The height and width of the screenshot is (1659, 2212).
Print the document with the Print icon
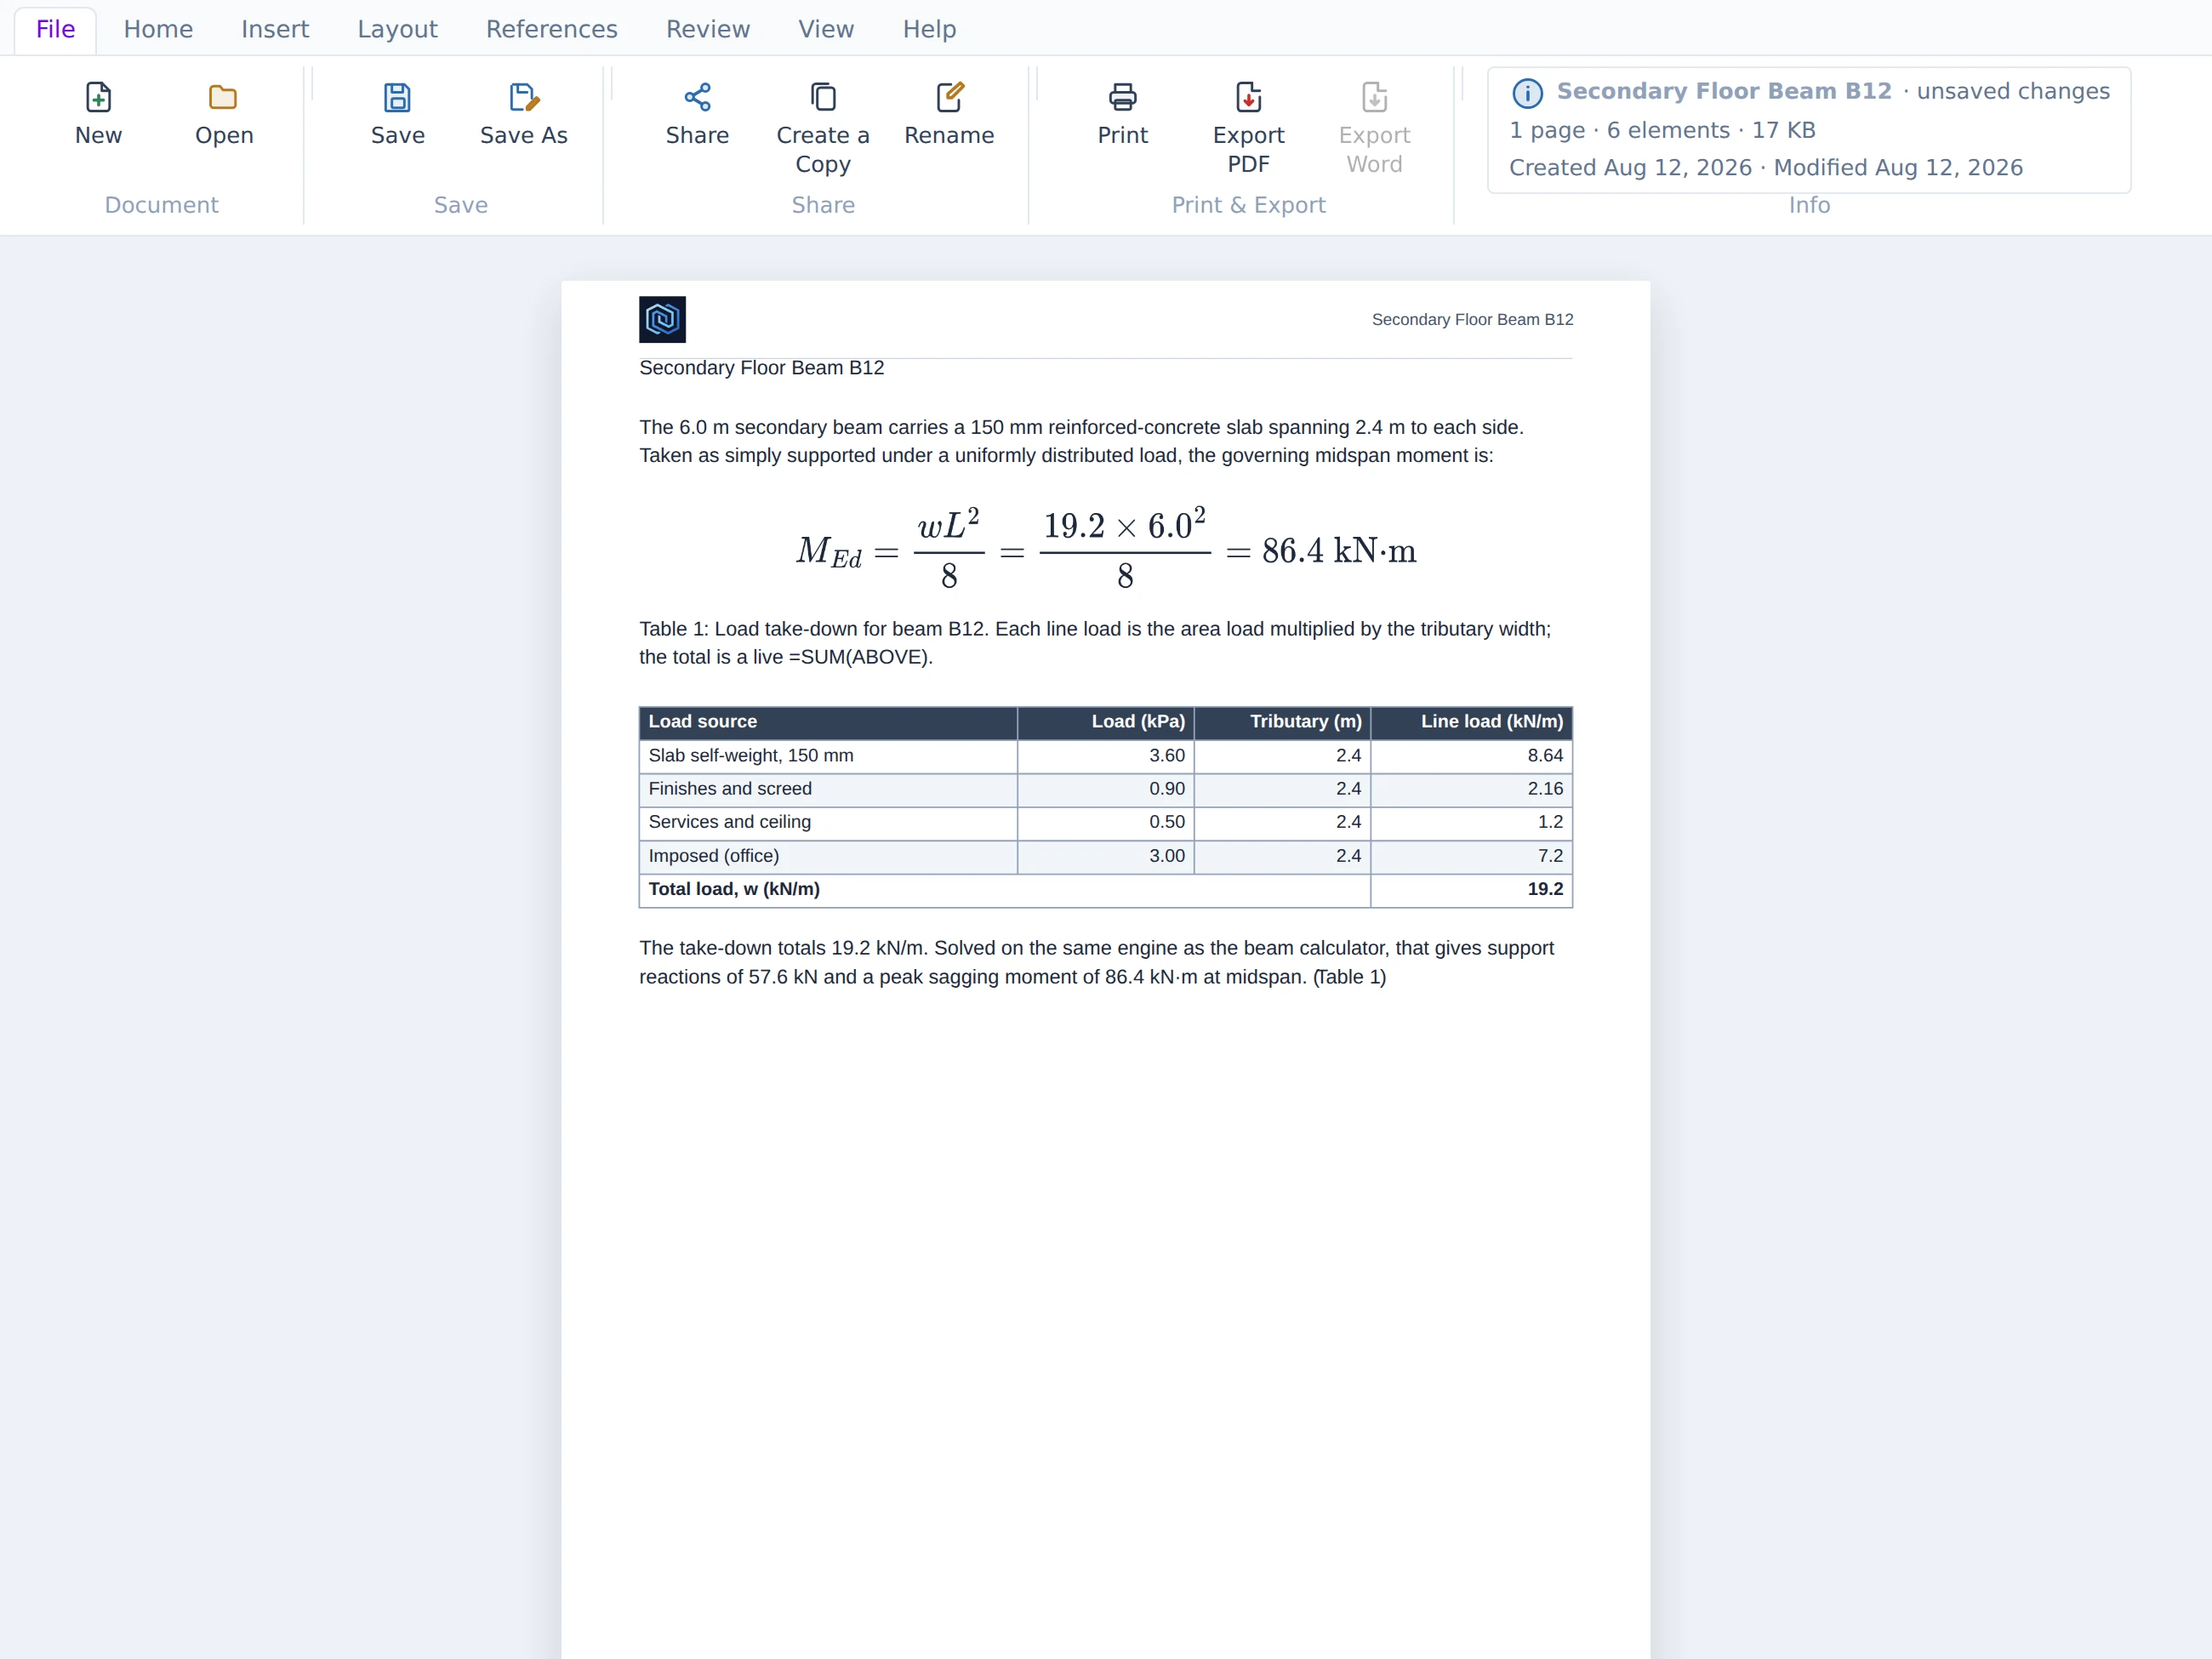[x=1123, y=97]
